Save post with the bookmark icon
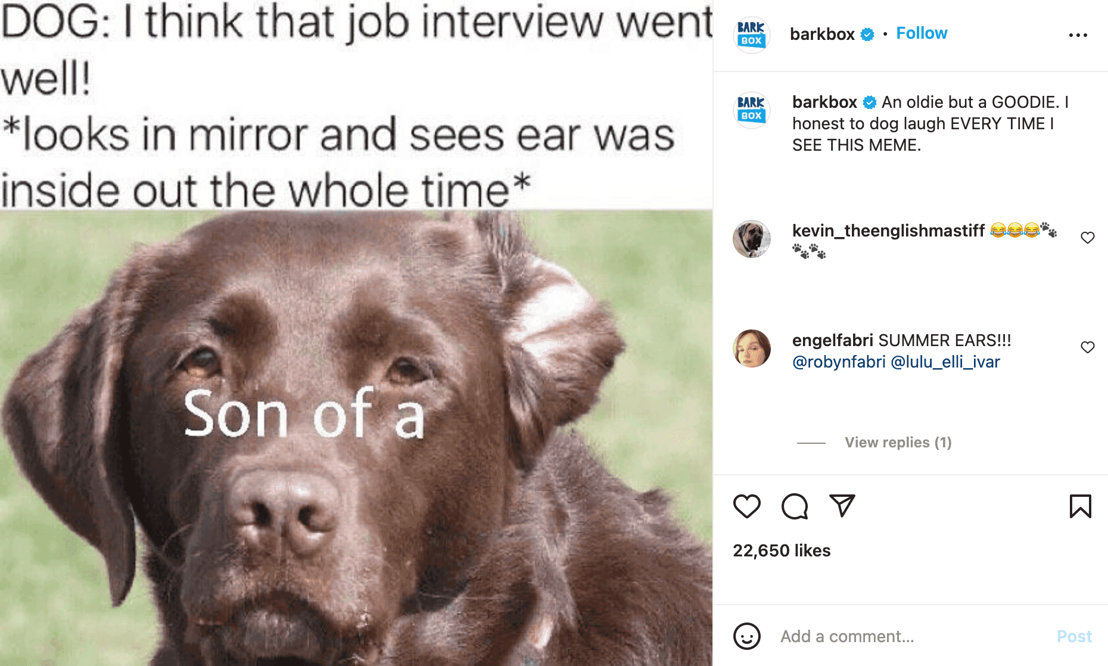 pos(1080,506)
